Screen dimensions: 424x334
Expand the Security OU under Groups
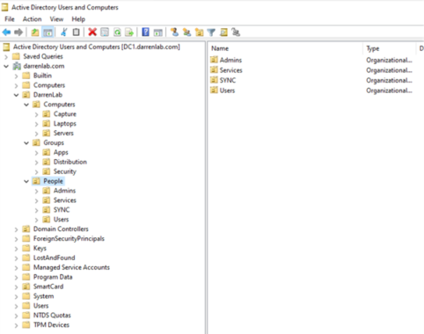tap(36, 172)
